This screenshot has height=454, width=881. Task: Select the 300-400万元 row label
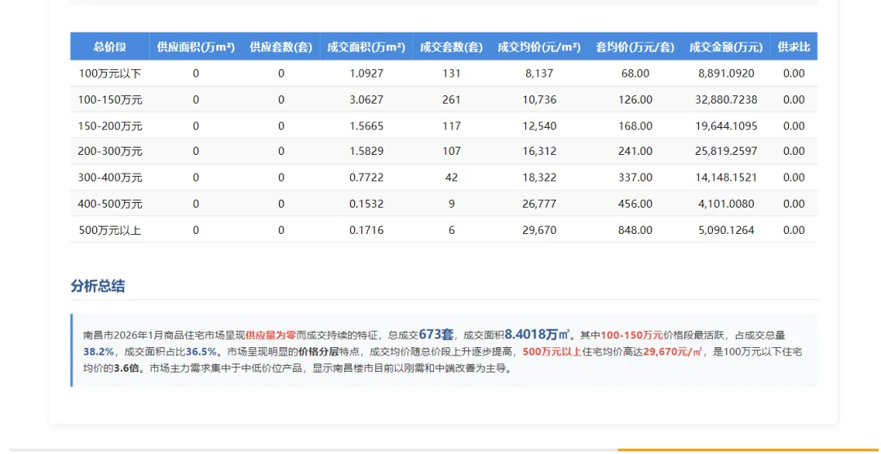[110, 178]
